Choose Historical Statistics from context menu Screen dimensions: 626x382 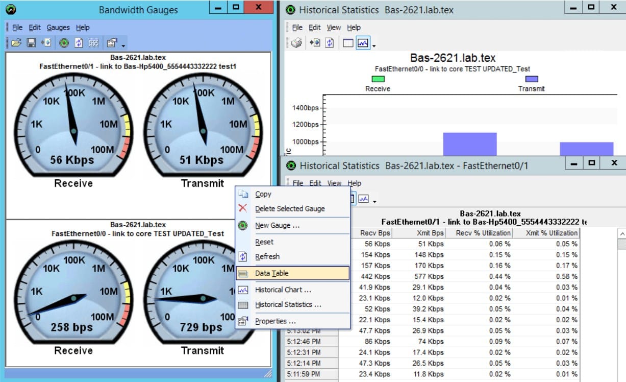293,304
